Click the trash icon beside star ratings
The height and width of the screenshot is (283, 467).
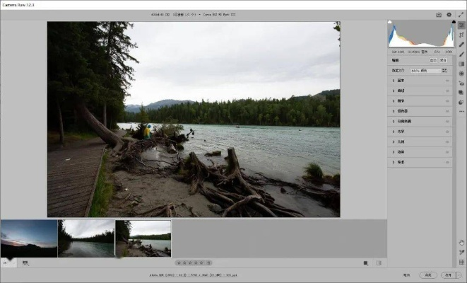pos(209,263)
